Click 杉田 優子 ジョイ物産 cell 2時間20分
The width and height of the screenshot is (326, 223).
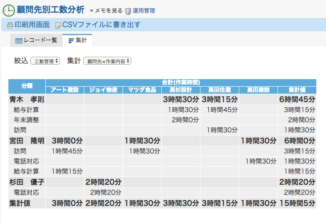(104, 182)
